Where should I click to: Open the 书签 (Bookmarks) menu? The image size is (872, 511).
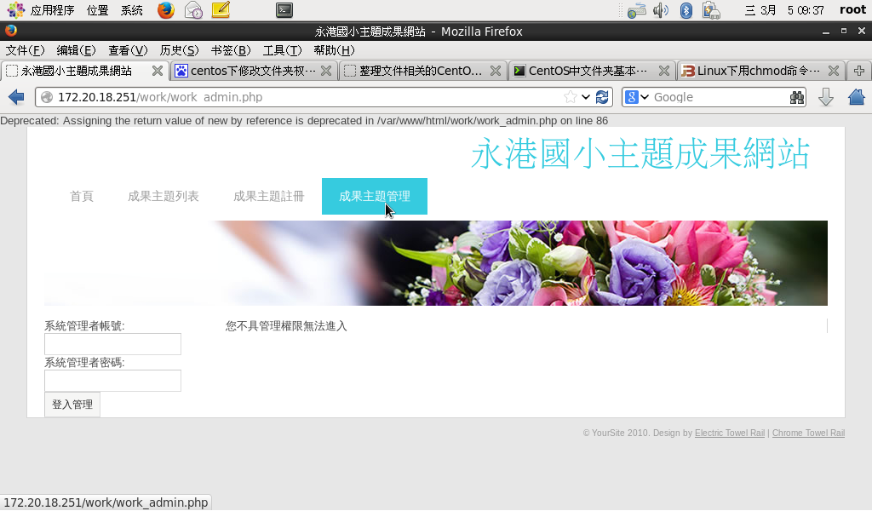click(x=230, y=50)
